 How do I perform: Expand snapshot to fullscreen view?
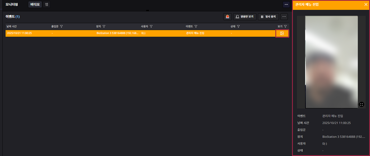[x=362, y=104]
